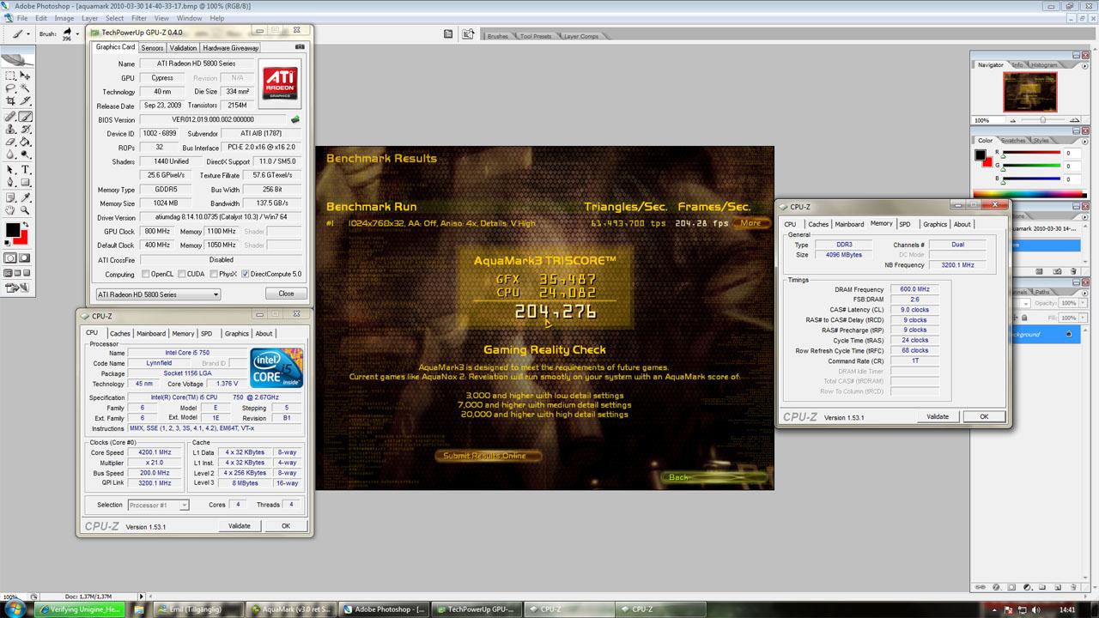Open the File Browser icon in options bar
Image resolution: width=1099 pixels, height=618 pixels.
pos(468,34)
